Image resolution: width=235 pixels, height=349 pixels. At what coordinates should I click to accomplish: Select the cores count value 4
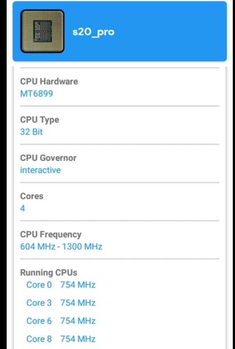point(23,208)
